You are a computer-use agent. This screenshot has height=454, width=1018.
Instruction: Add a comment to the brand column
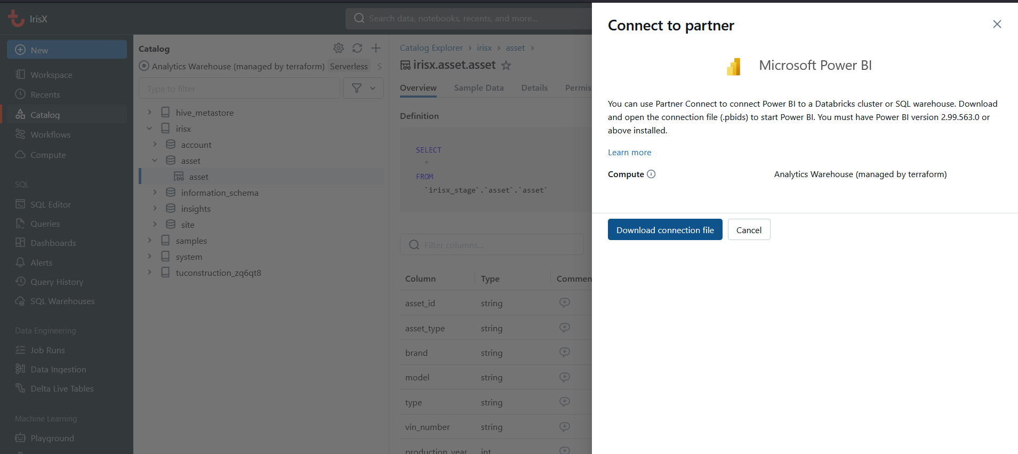(564, 352)
